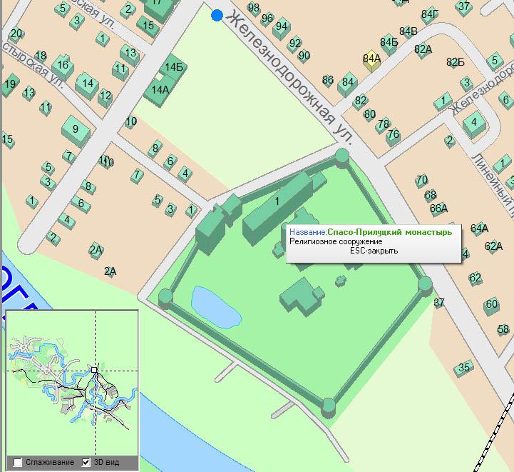Uncheck the 3D вид checkbox

(87, 462)
